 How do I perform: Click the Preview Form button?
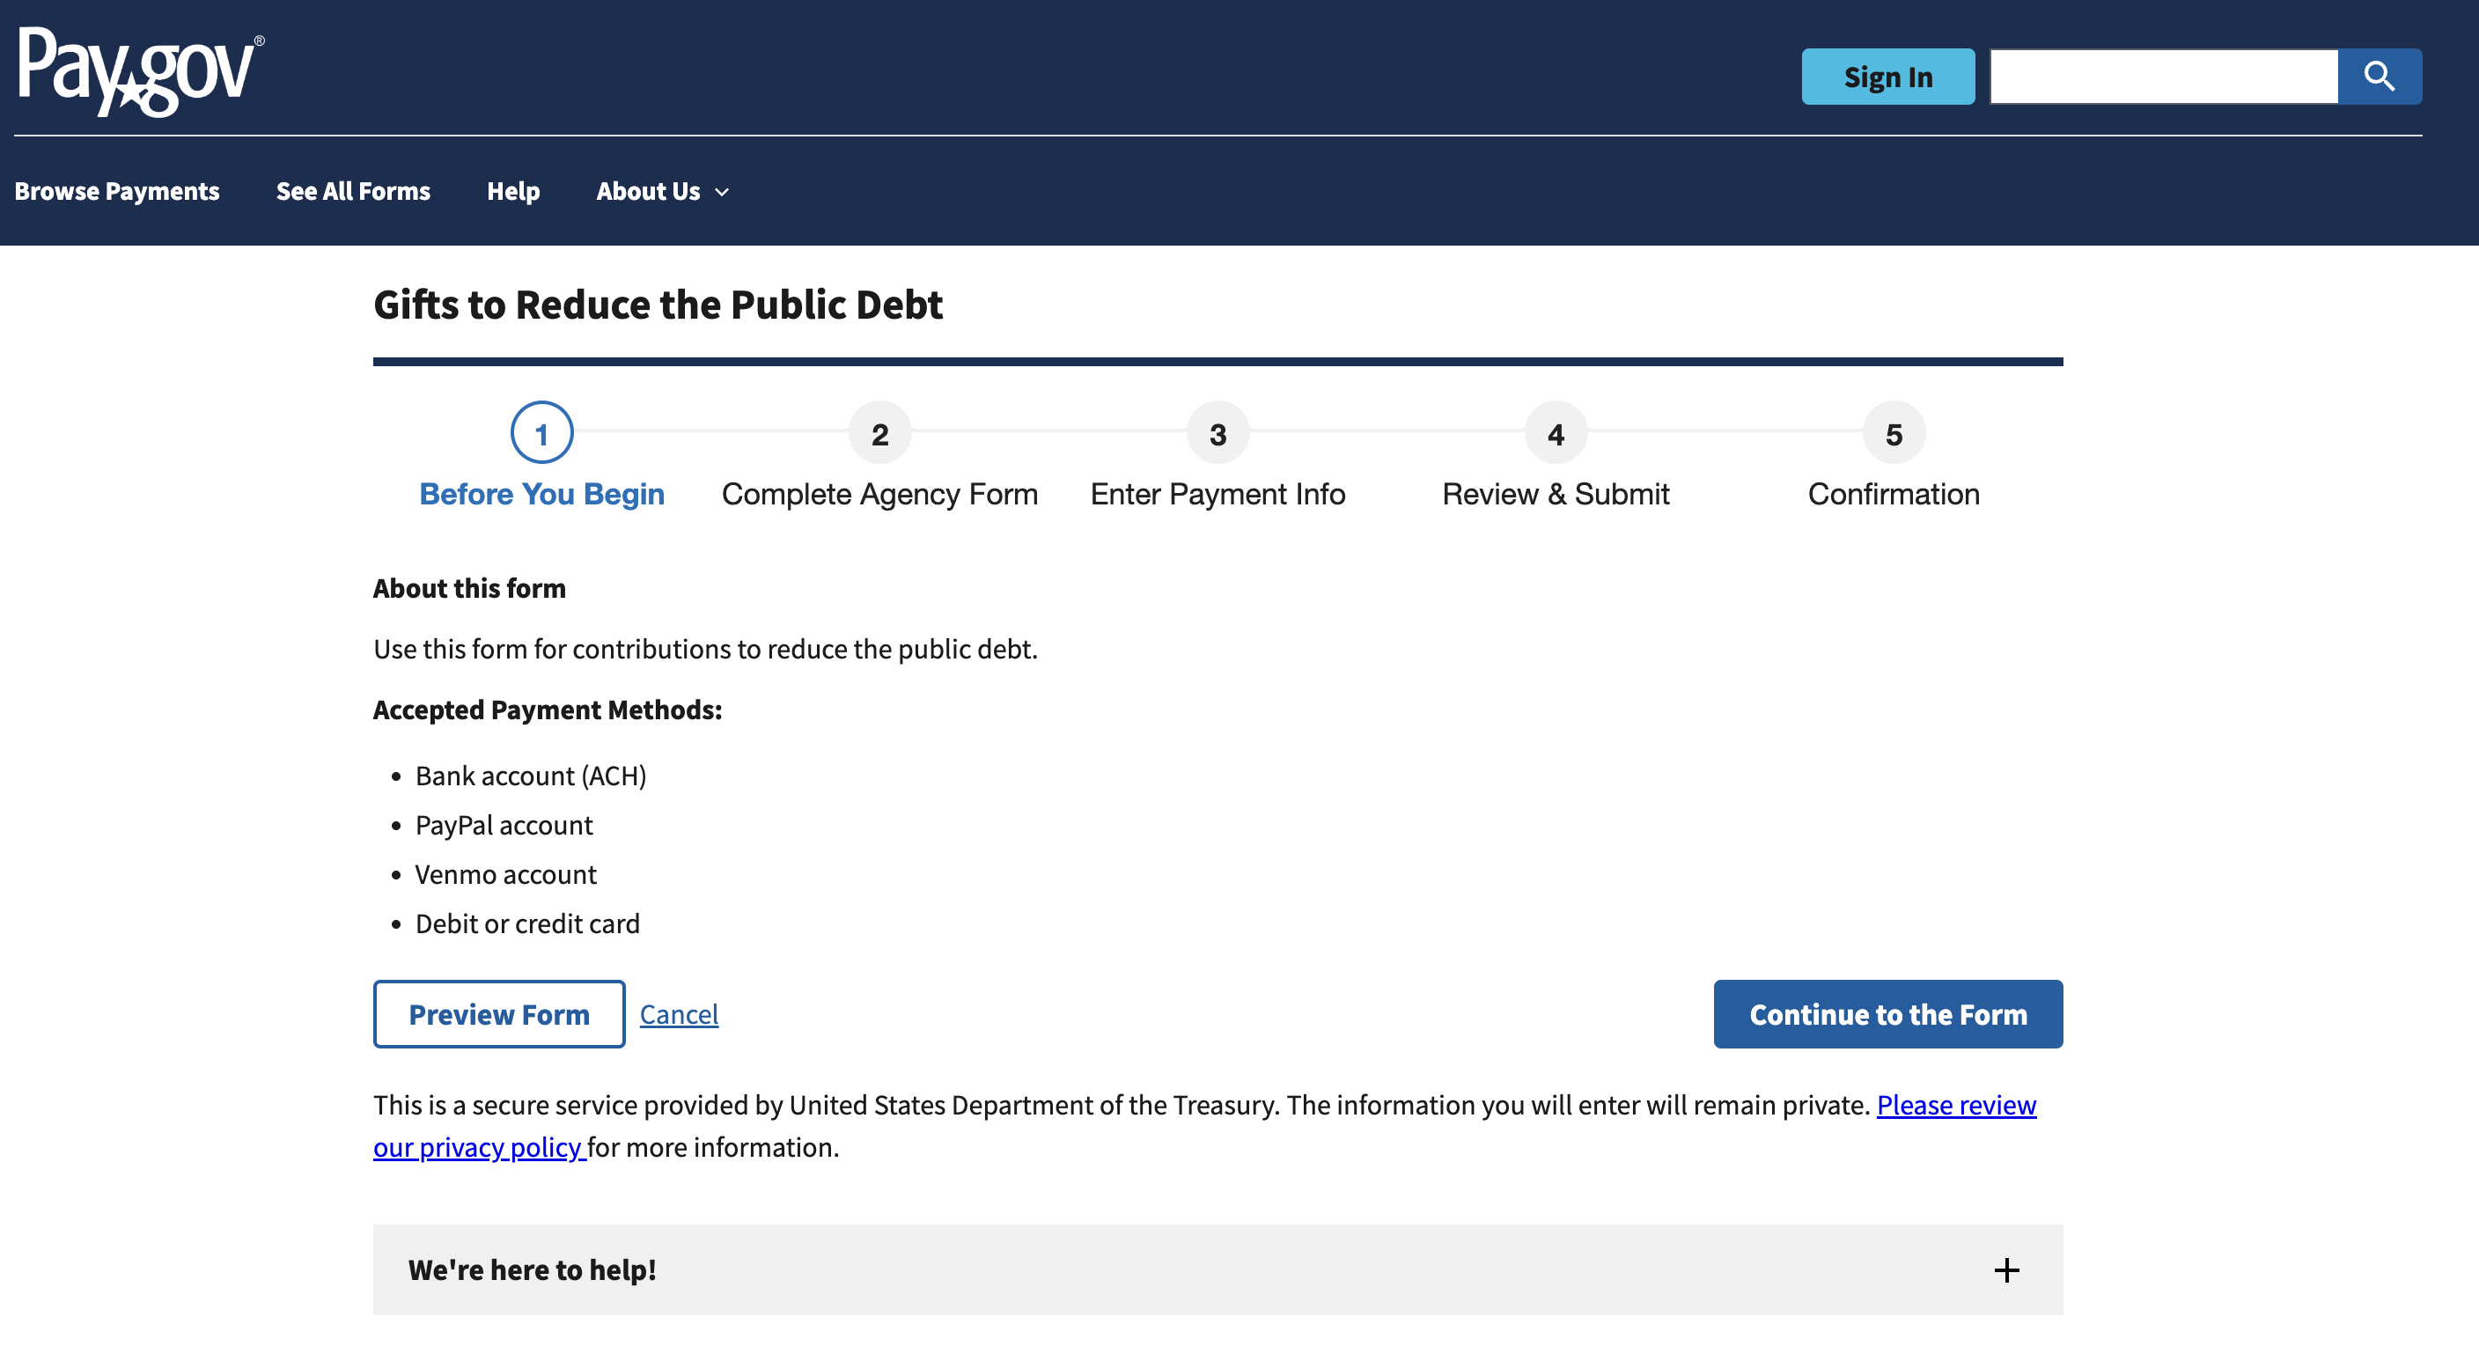point(498,1014)
